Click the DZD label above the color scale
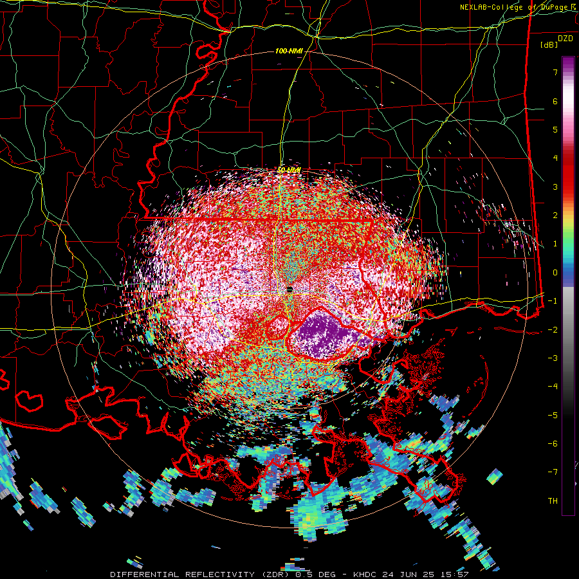579x579 pixels. (x=565, y=39)
